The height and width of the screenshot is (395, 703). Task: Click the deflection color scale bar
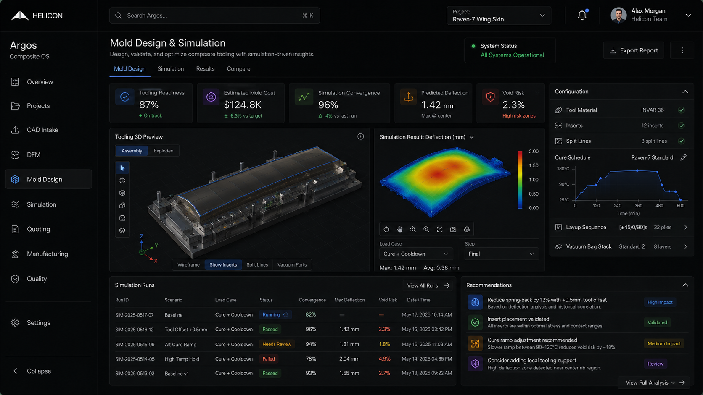click(x=520, y=180)
